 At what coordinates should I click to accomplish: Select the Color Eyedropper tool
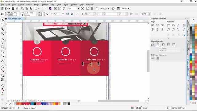pyautogui.click(x=2, y=85)
